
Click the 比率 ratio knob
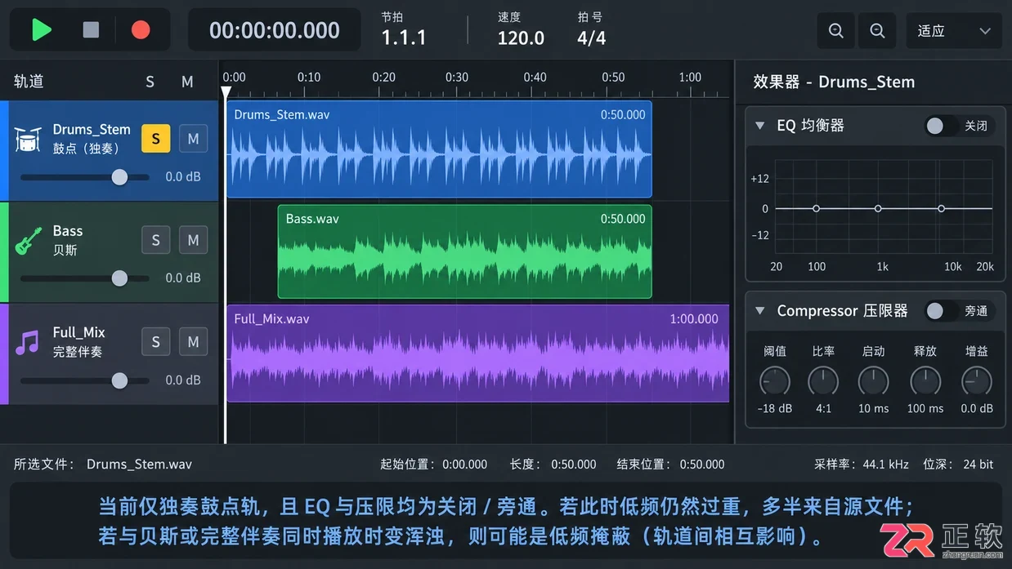[823, 381]
